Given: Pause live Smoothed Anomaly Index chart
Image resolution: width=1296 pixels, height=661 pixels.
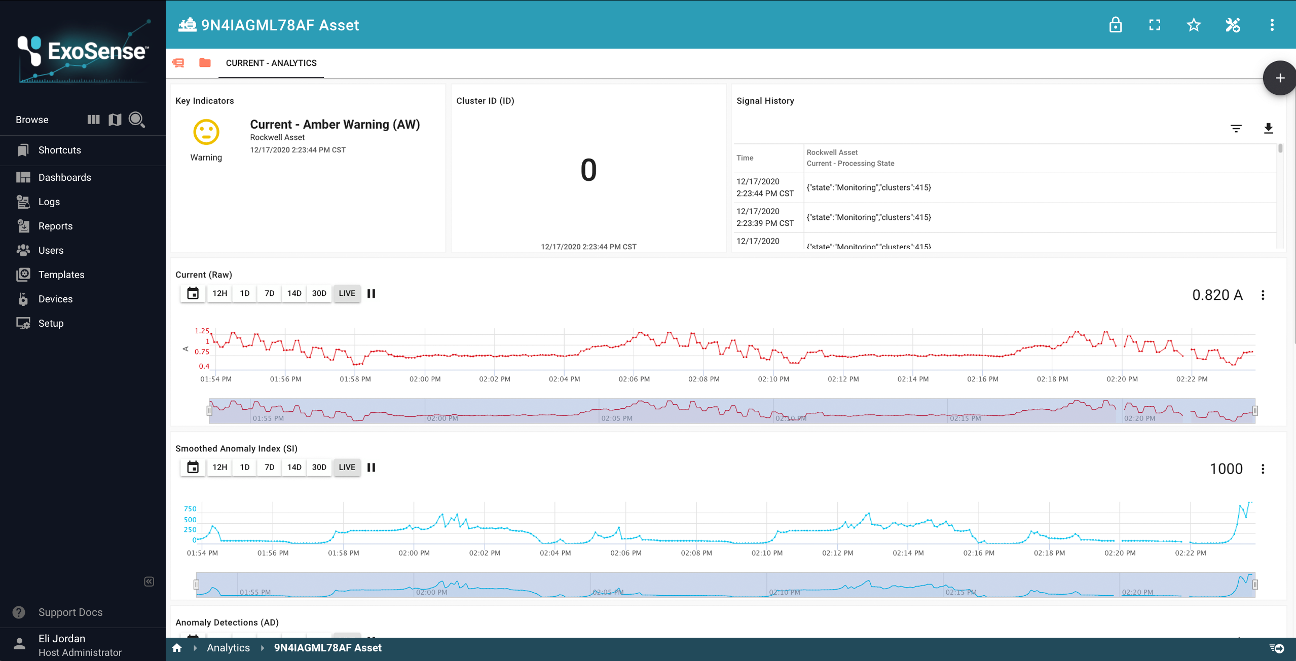Looking at the screenshot, I should click(x=372, y=467).
